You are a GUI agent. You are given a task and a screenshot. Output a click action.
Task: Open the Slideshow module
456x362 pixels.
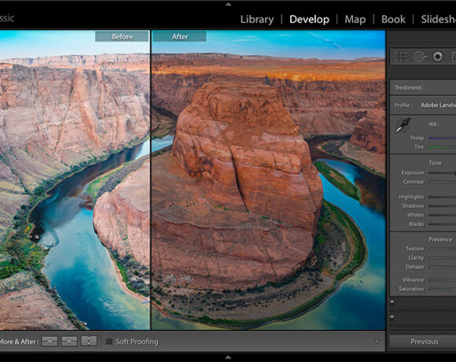(x=438, y=19)
